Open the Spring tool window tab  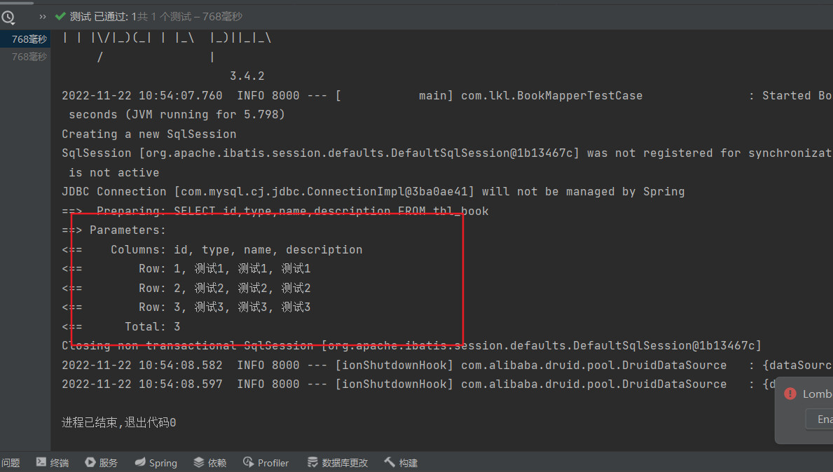[156, 463]
